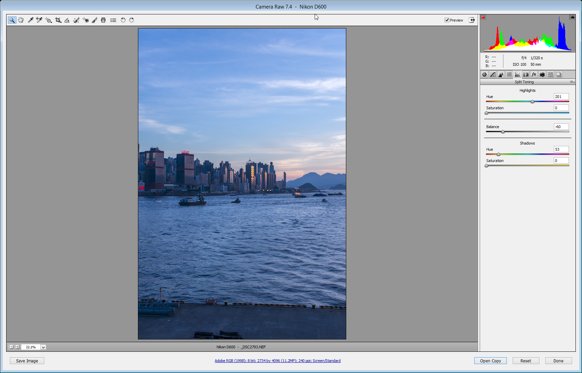Open Camera Raw preferences list icon
Viewport: 582px width, 373px height.
click(113, 20)
